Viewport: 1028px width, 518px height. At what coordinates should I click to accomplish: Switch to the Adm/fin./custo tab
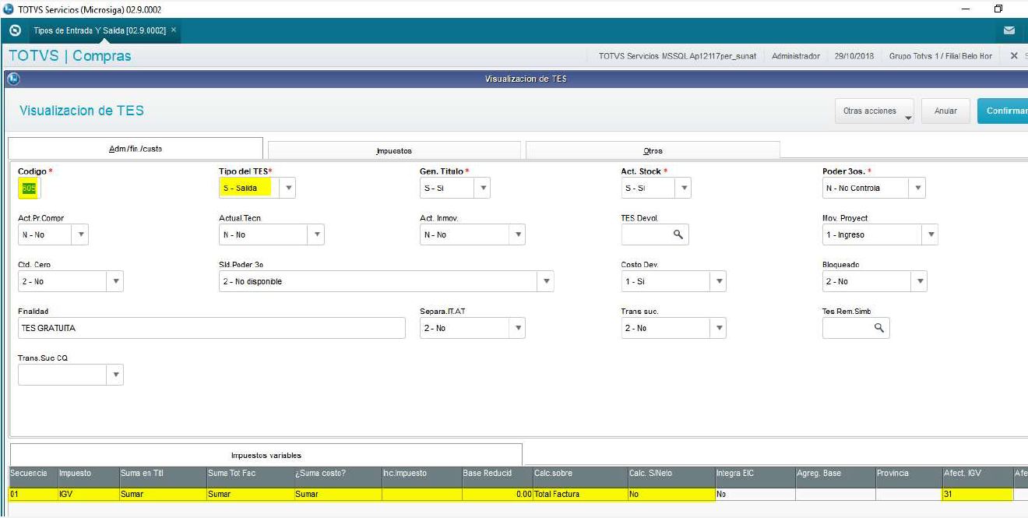coord(136,148)
